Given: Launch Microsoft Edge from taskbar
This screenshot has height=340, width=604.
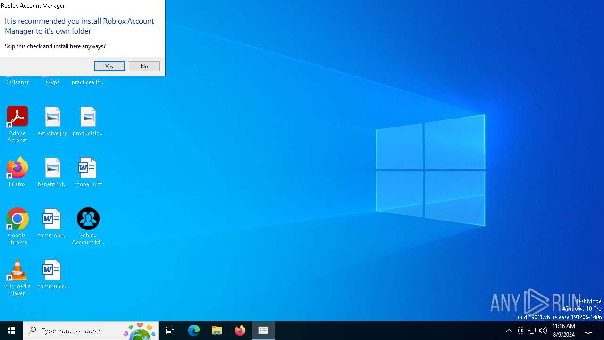Looking at the screenshot, I should click(x=194, y=331).
